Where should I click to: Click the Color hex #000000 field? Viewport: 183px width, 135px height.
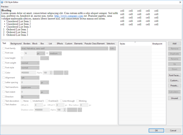point(29,73)
